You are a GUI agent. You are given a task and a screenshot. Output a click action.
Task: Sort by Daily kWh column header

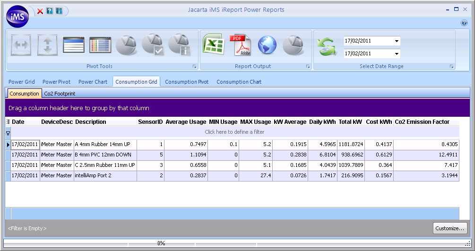click(x=322, y=122)
